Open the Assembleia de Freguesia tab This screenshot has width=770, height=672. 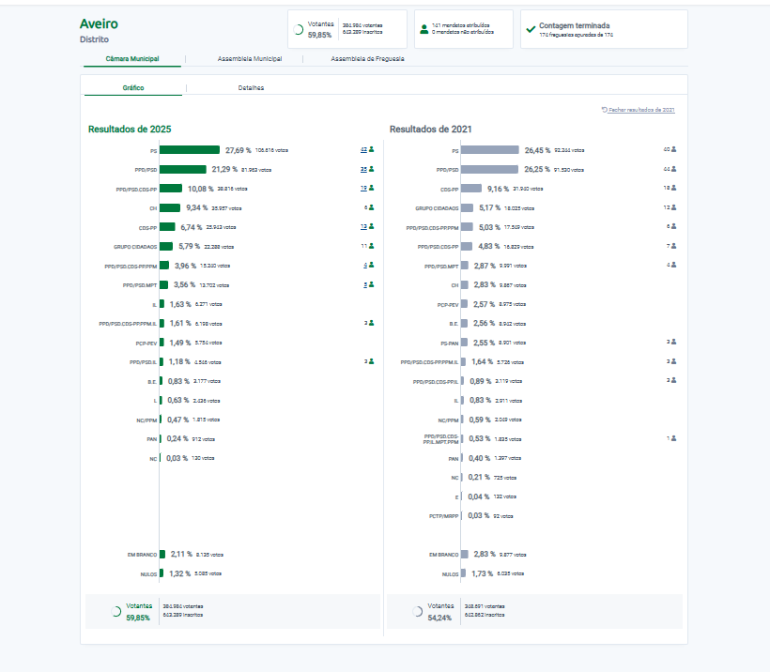pyautogui.click(x=368, y=59)
